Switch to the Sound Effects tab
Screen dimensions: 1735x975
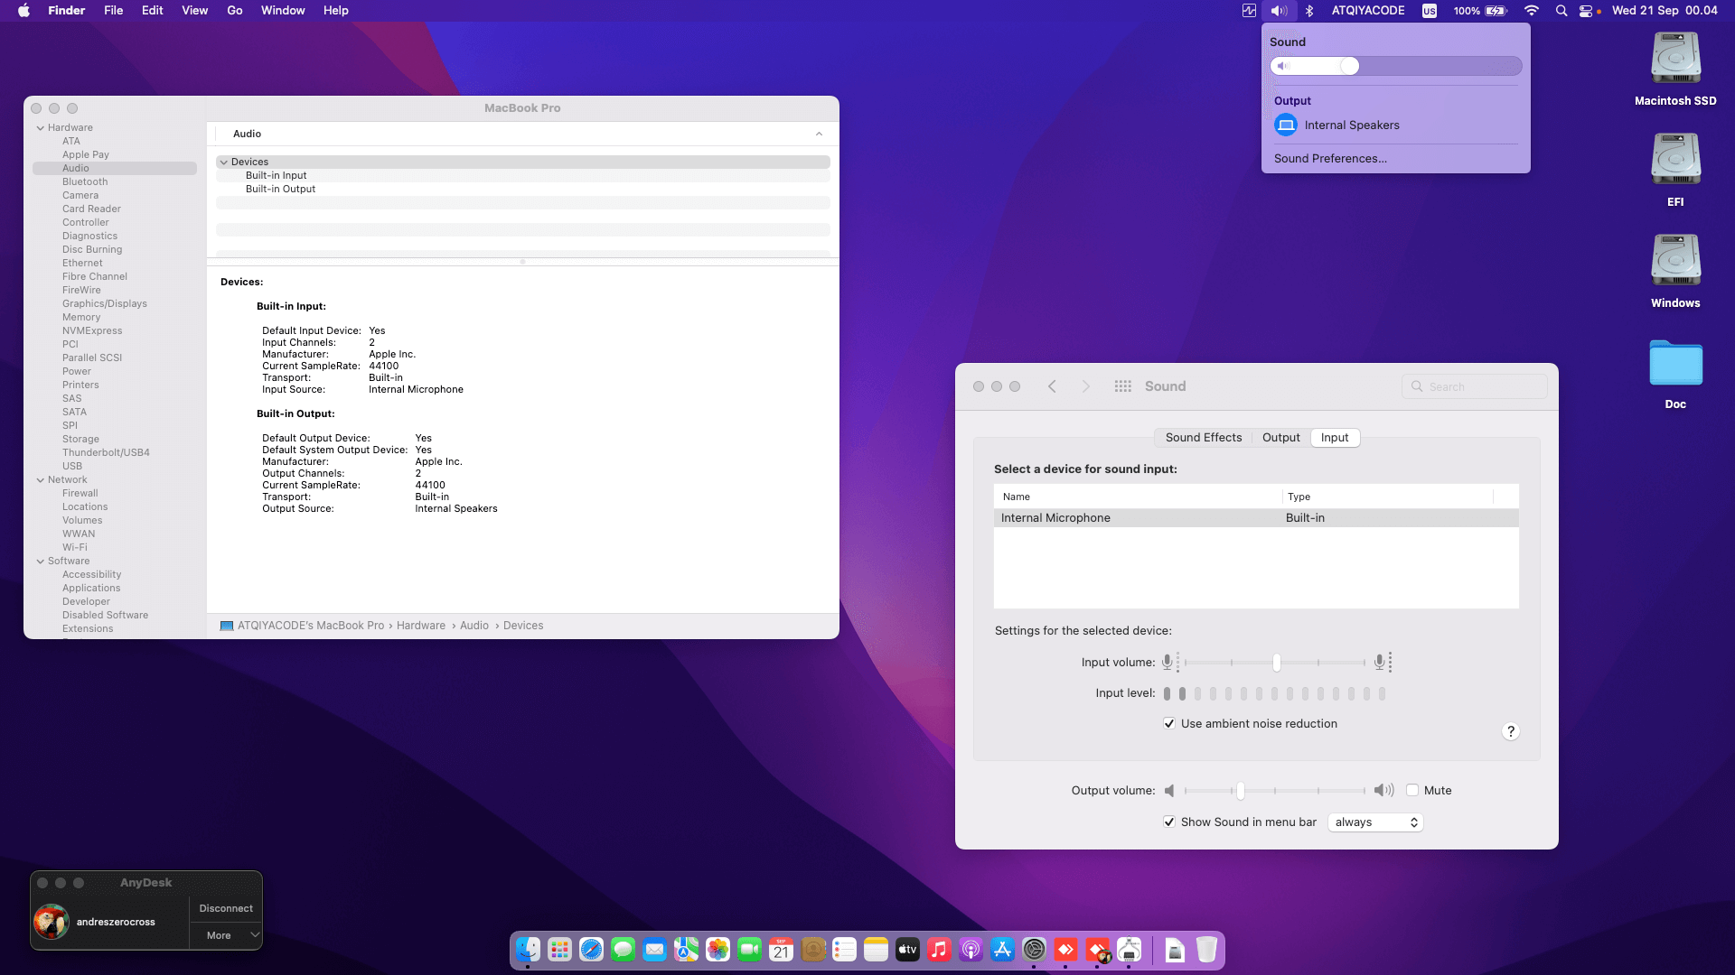coord(1204,438)
